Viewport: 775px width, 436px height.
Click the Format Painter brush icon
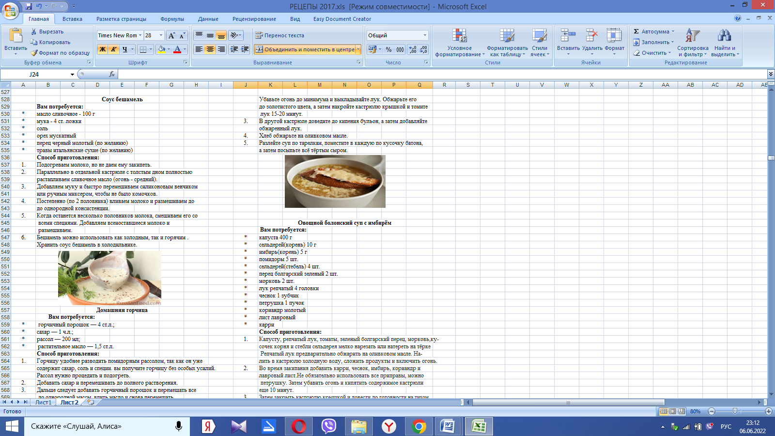tap(34, 53)
